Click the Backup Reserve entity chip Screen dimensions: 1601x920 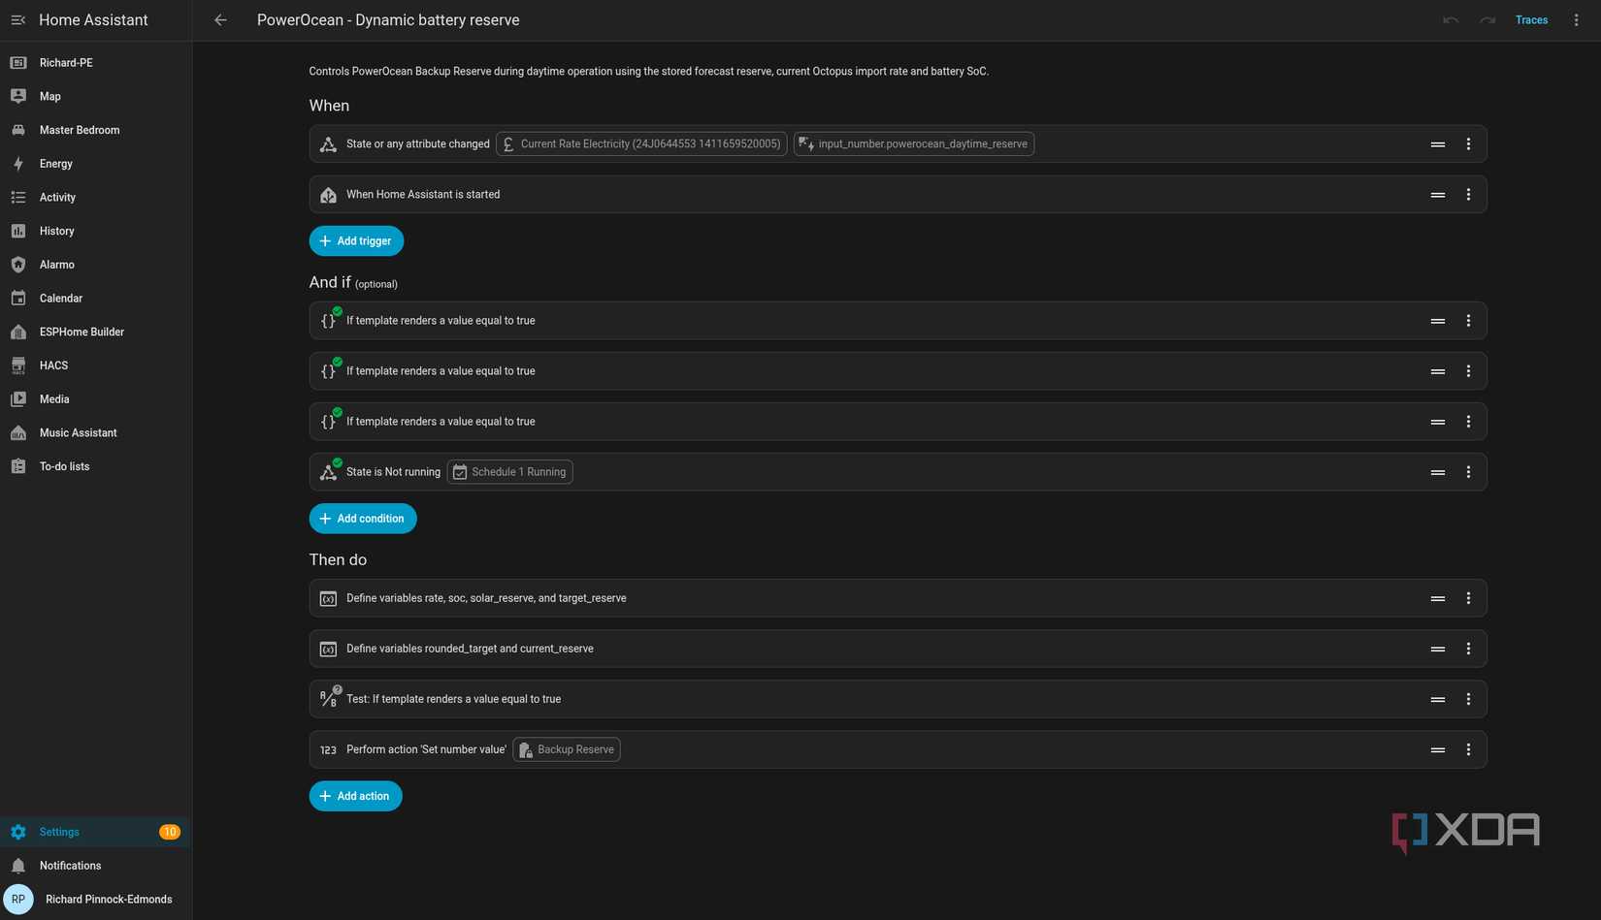pyautogui.click(x=567, y=749)
